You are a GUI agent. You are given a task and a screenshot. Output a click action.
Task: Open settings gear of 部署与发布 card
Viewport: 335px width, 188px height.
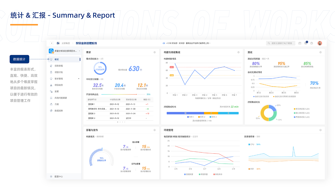click(x=155, y=130)
